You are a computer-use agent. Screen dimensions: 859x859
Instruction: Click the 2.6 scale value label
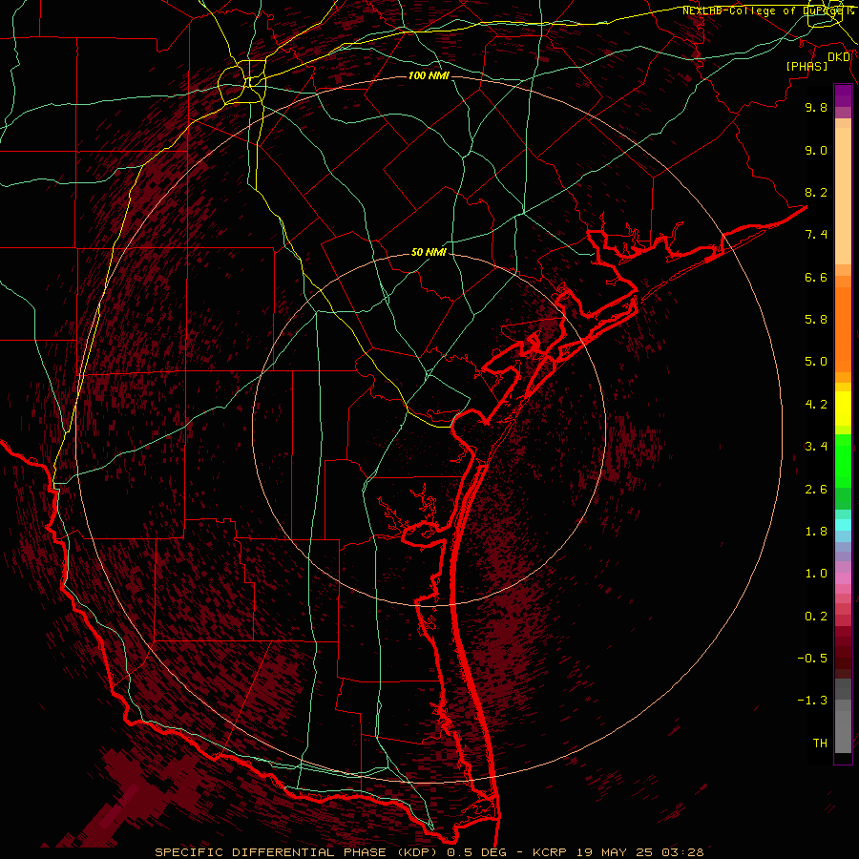(816, 490)
